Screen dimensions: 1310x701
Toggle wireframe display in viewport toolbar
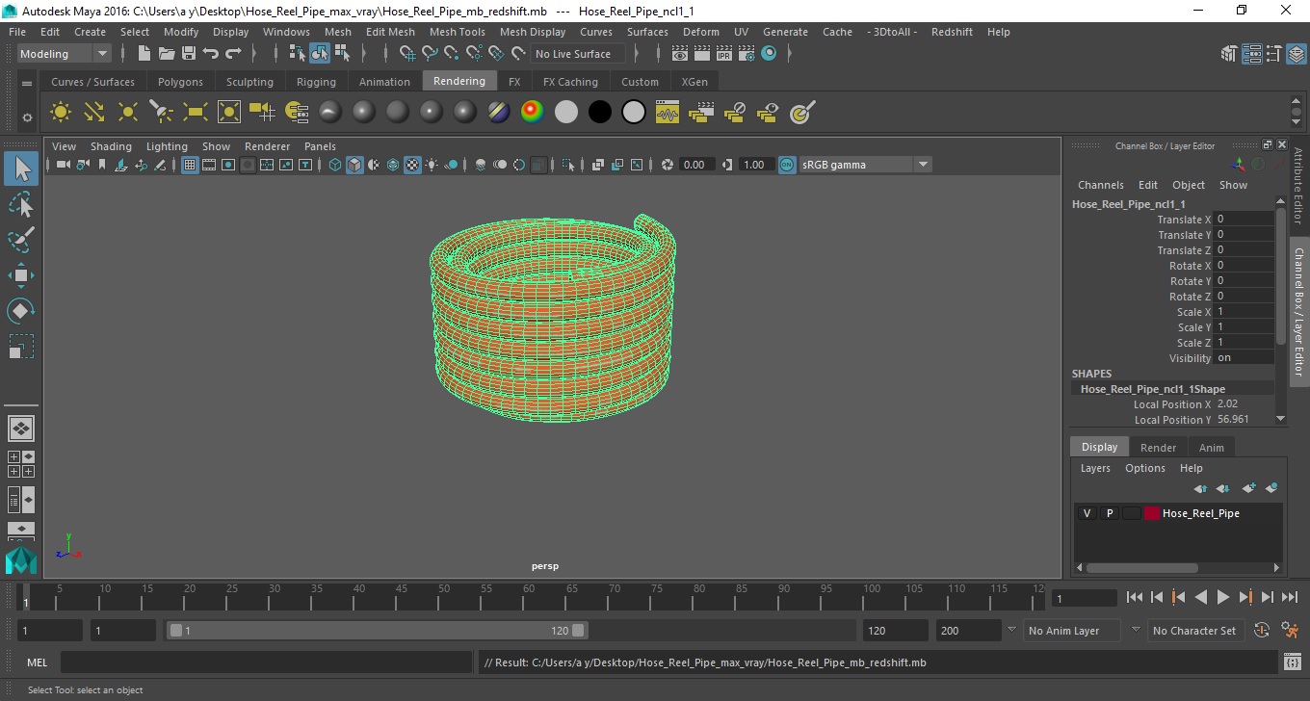[335, 165]
